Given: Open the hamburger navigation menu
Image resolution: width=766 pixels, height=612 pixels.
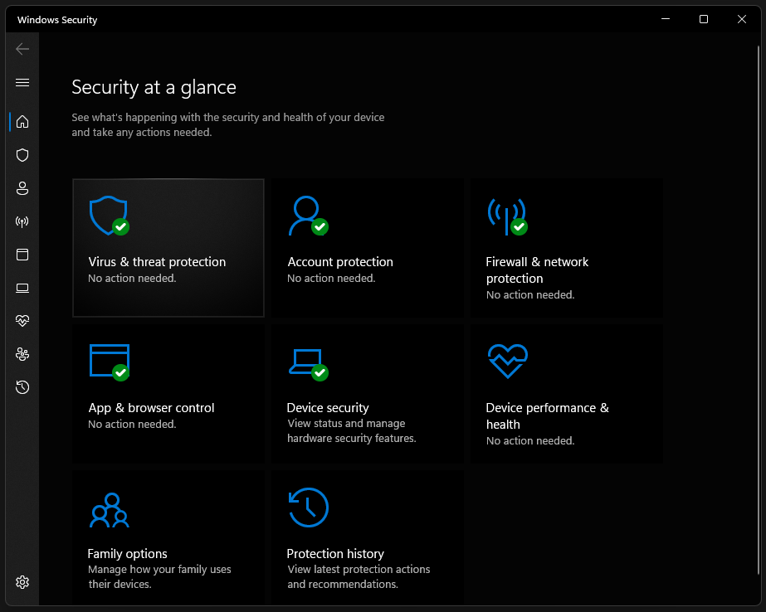Looking at the screenshot, I should (x=22, y=82).
